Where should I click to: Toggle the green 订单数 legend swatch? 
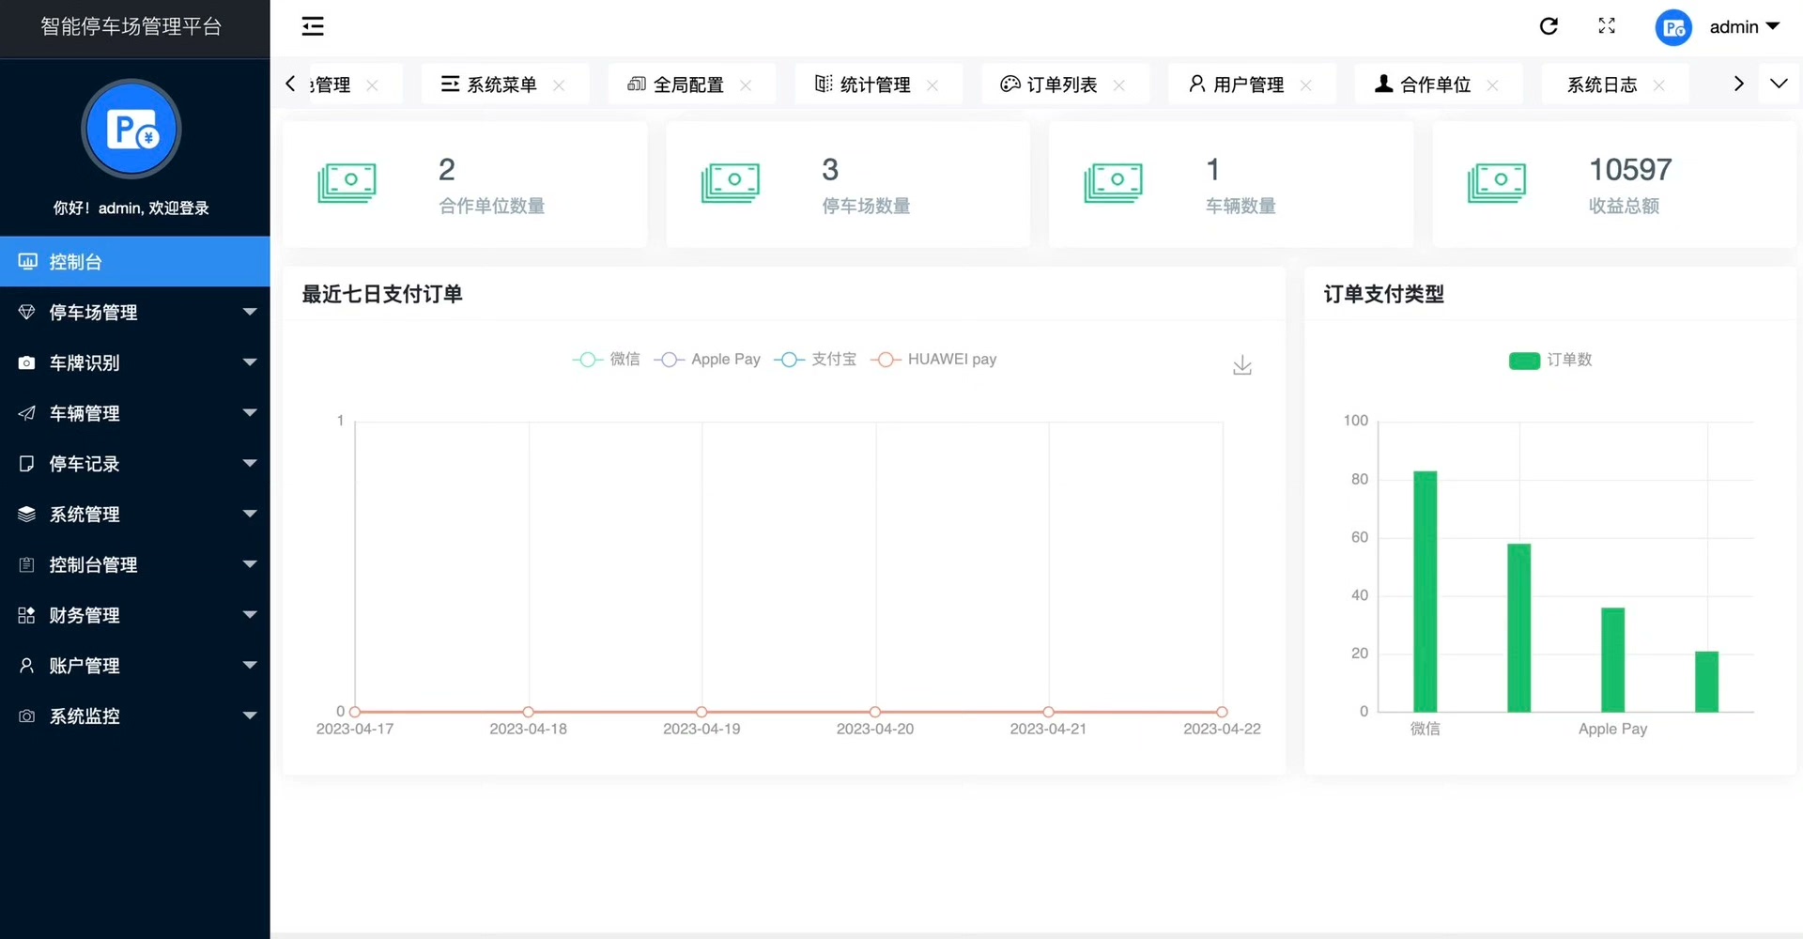click(x=1524, y=361)
